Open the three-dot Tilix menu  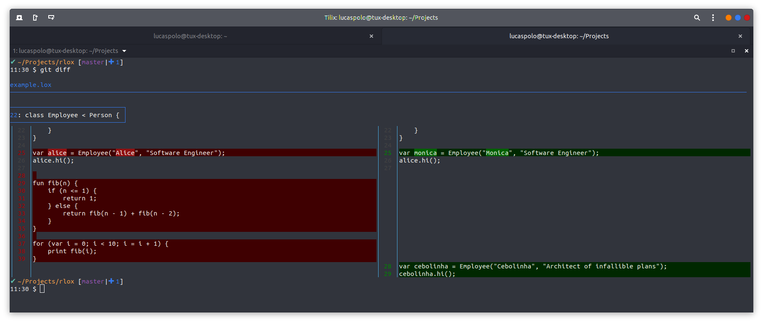click(x=713, y=18)
